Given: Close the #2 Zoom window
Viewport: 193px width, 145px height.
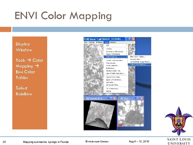Looking at the screenshot, I should coord(142,98).
